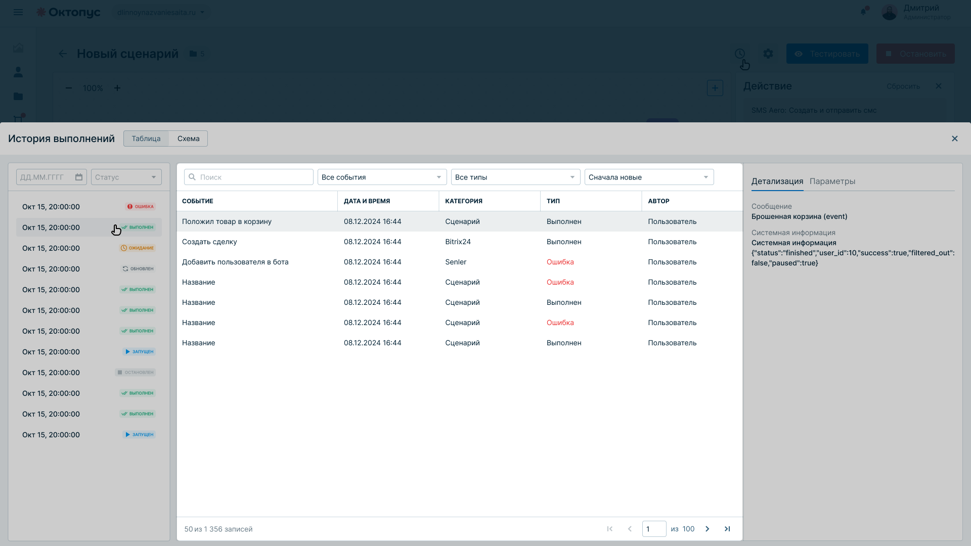Expand the Все типы dropdown

pyautogui.click(x=516, y=177)
